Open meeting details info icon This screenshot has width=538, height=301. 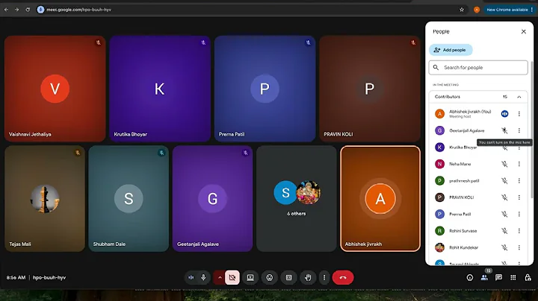pos(470,278)
